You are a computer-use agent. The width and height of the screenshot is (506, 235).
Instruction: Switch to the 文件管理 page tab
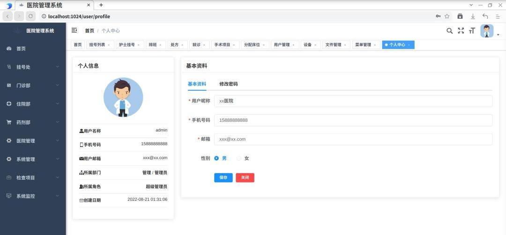click(x=336, y=45)
